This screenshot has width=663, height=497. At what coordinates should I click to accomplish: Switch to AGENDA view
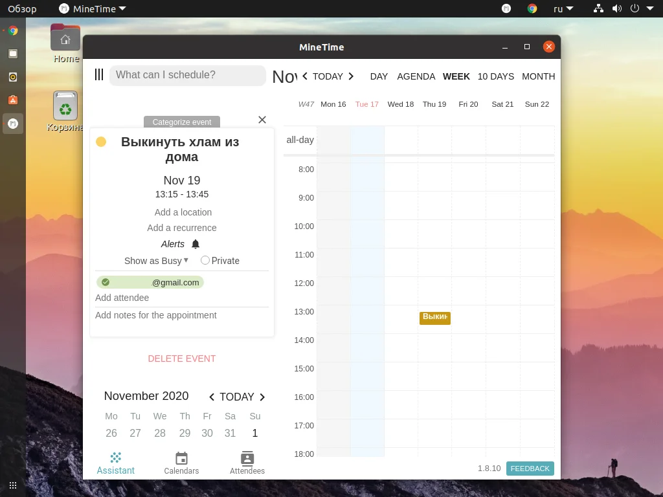pos(416,76)
